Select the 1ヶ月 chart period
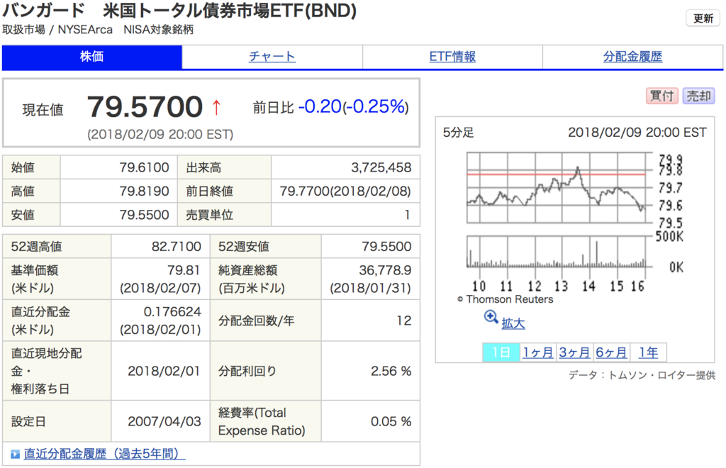Screen dimensions: 726x468 click(537, 352)
